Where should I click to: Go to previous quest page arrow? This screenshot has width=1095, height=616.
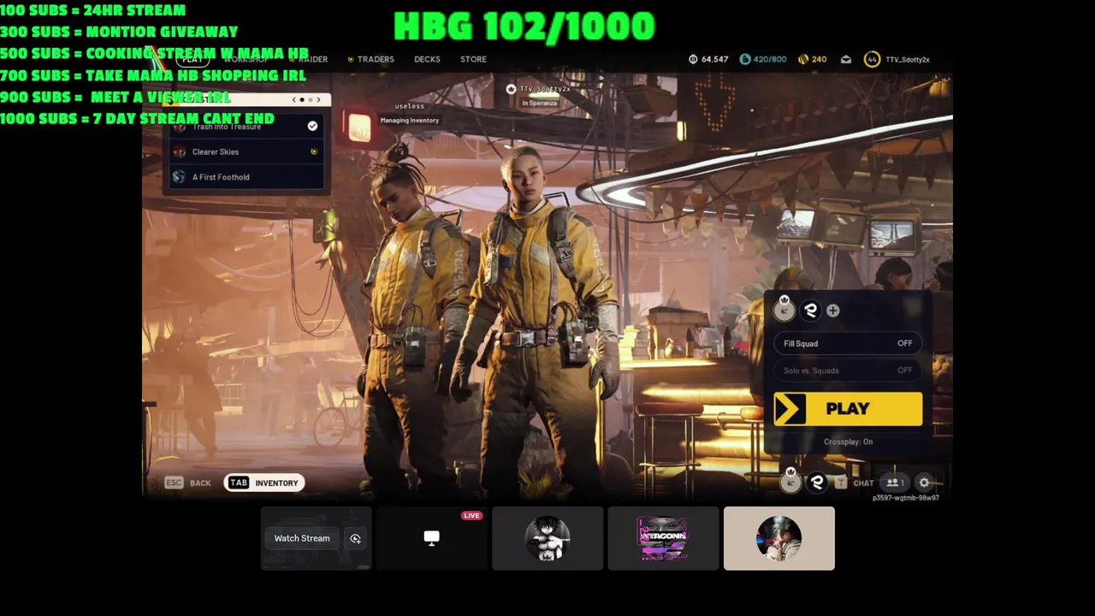294,100
